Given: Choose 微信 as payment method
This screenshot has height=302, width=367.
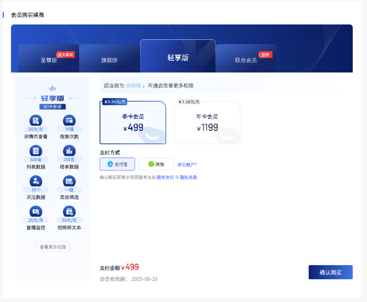Looking at the screenshot, I should pos(156,164).
